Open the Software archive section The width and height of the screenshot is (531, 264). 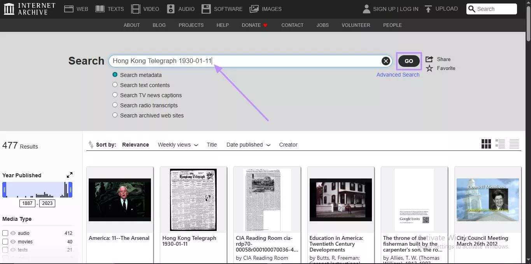pyautogui.click(x=222, y=9)
